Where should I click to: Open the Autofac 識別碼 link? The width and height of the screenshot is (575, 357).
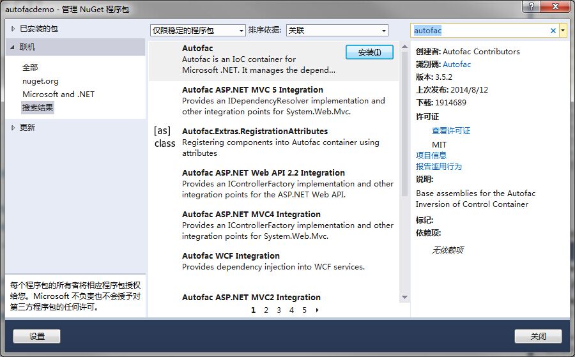[x=457, y=65]
